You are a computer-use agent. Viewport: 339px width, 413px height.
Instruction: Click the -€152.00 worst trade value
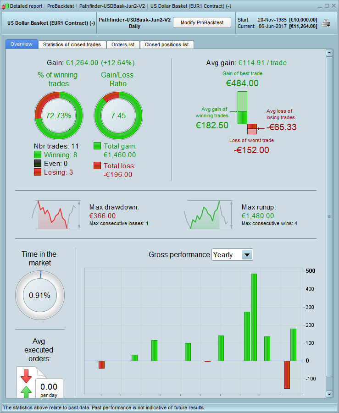point(251,150)
